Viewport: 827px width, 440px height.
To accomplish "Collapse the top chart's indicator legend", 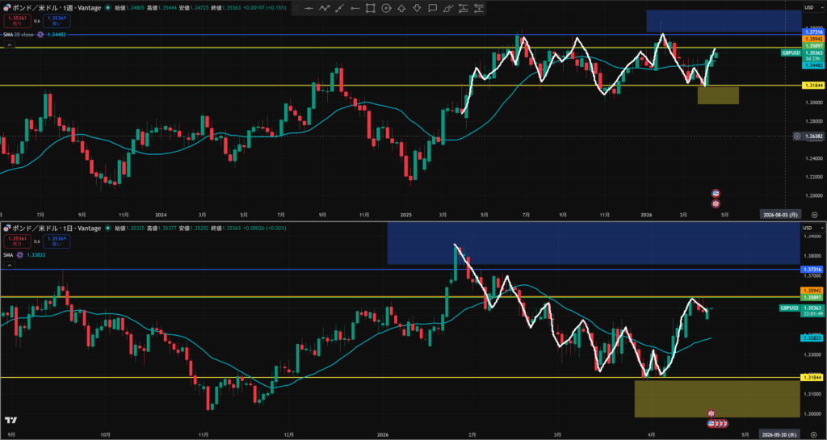I will pos(9,46).
